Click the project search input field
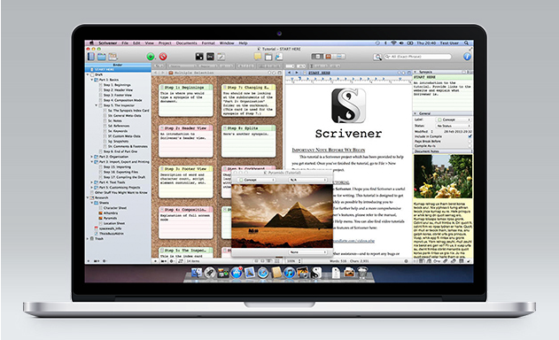The height and width of the screenshot is (340, 559). [417, 57]
